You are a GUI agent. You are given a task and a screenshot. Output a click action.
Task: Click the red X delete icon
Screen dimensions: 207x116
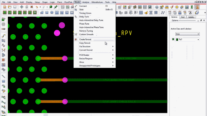(32, 7)
